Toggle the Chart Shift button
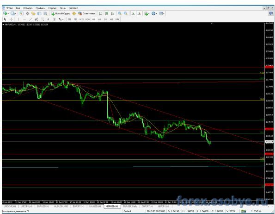This screenshot has height=214, width=275. (139, 13)
